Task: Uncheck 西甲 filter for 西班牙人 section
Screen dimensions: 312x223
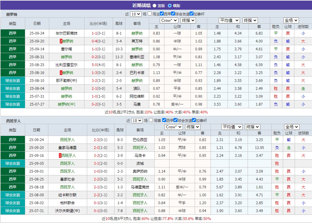Action: tap(164, 120)
